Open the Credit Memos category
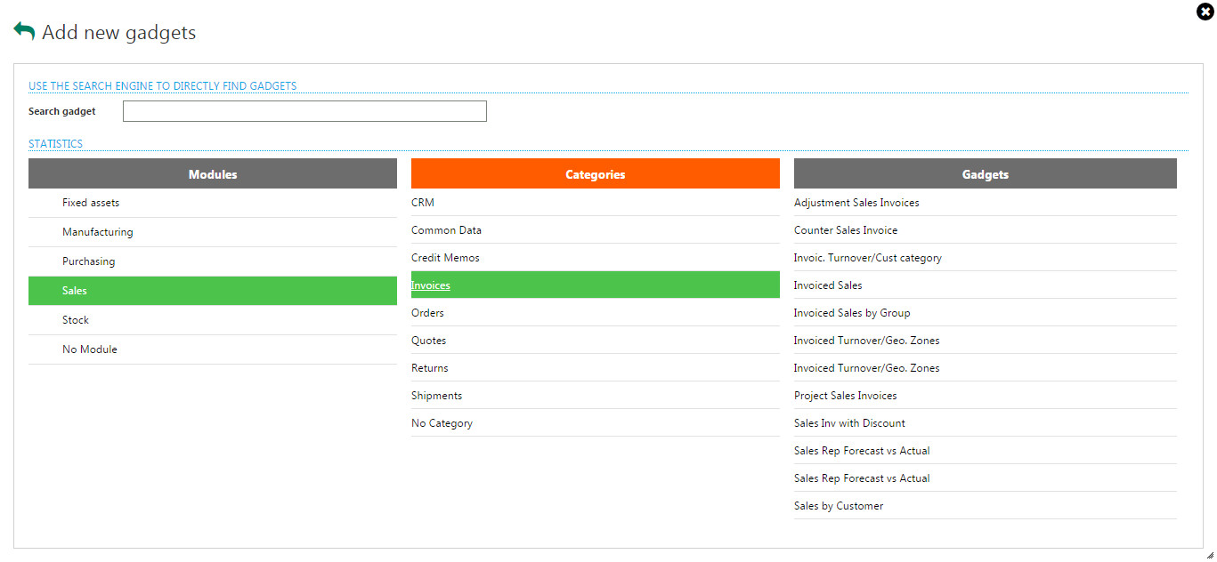Screen dimensions: 1217x562 point(445,258)
